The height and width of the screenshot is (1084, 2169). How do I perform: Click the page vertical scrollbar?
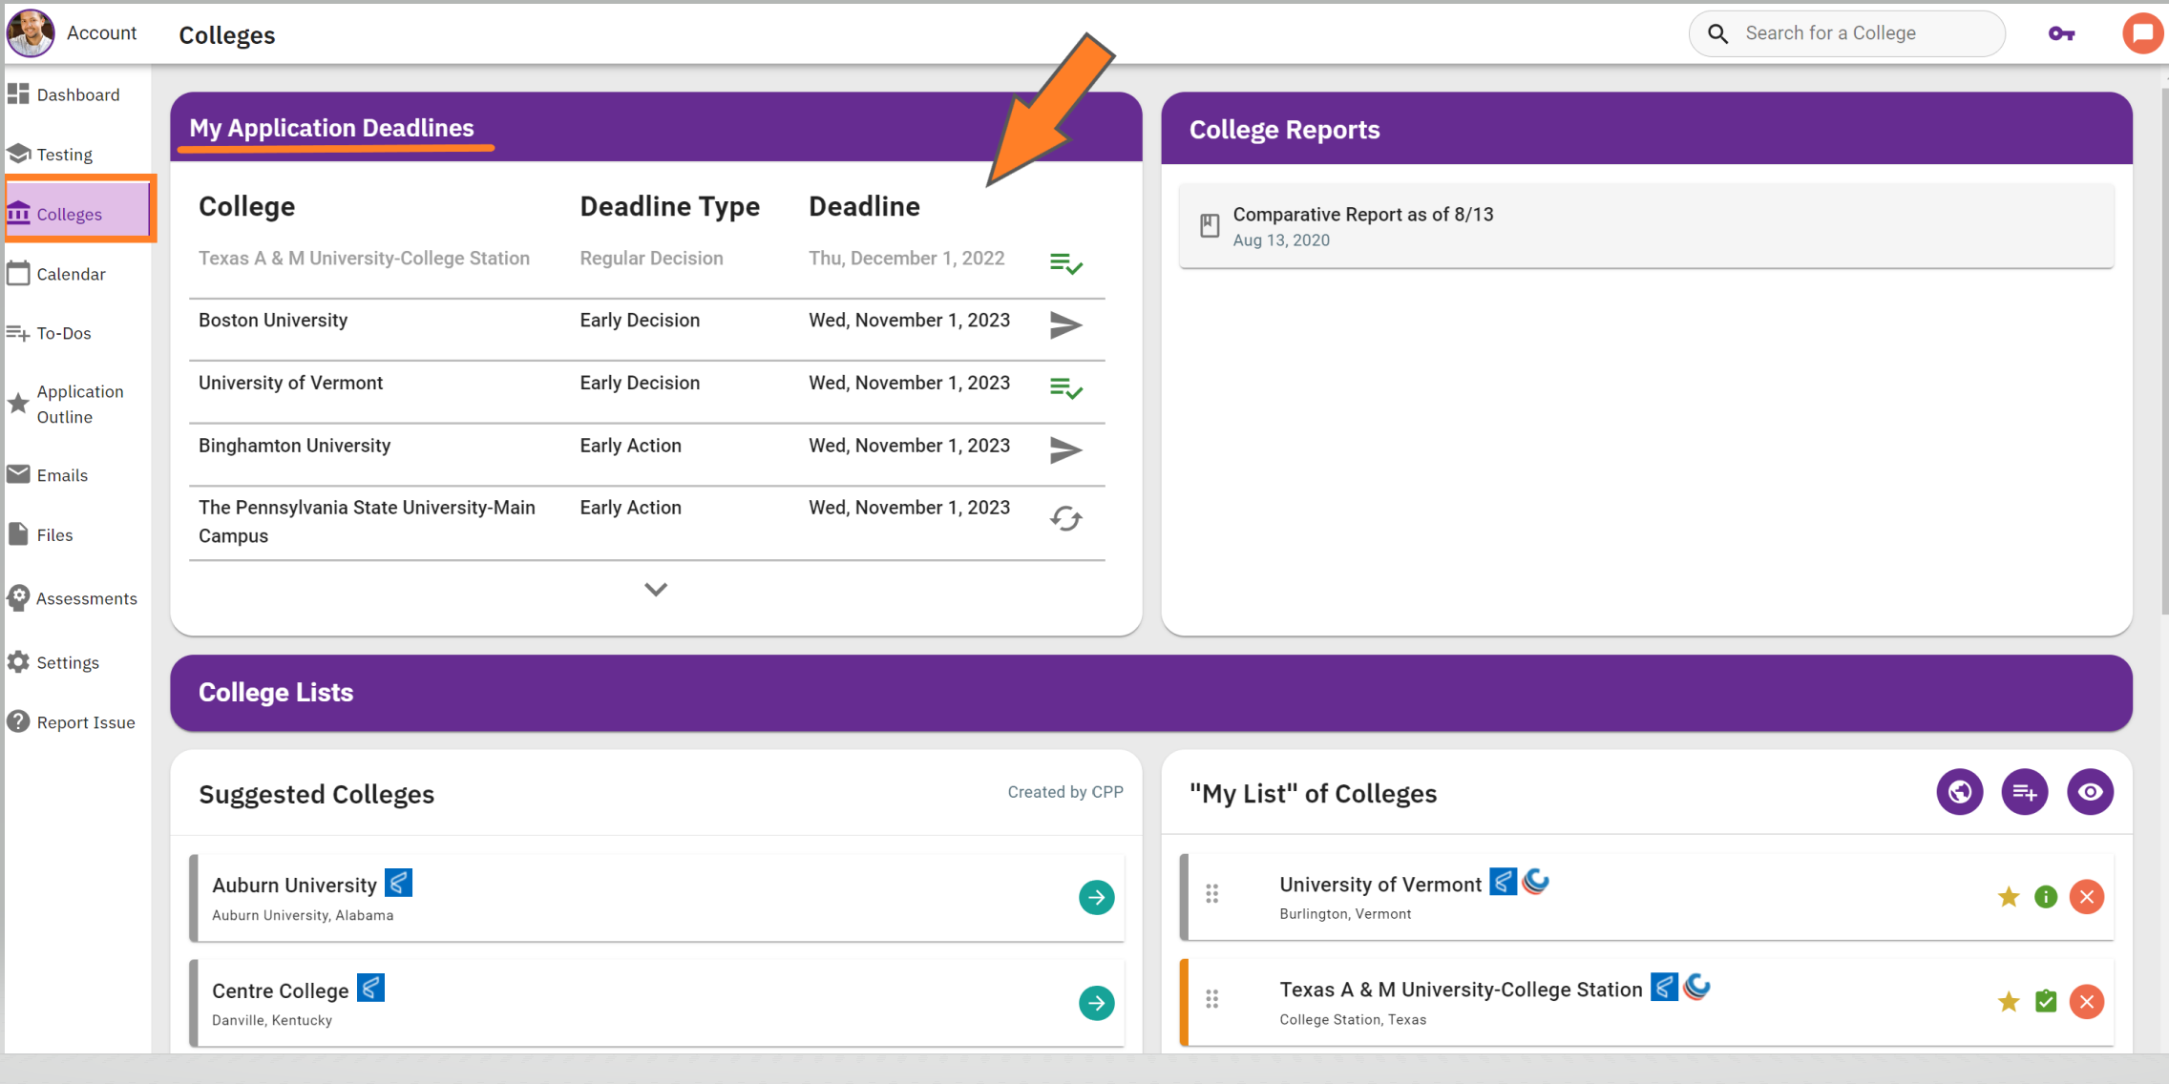tap(2163, 353)
